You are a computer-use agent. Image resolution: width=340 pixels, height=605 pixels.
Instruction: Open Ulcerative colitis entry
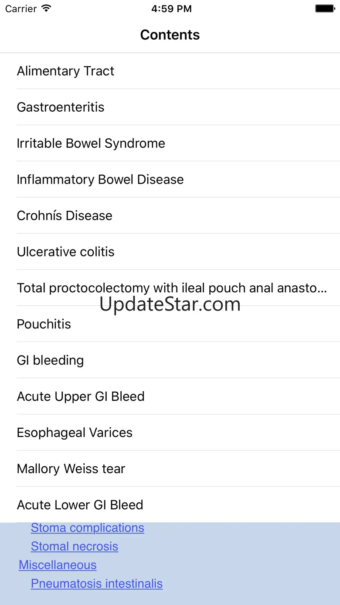(65, 252)
